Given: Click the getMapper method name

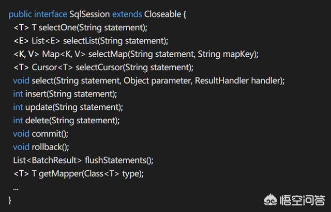Looking at the screenshot, I should tap(60, 174).
